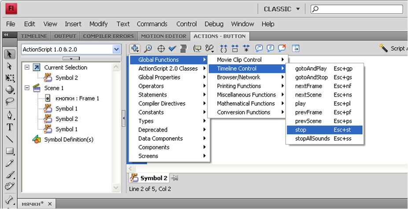
Task: Click the Apply block comment icon
Action: coord(259,48)
